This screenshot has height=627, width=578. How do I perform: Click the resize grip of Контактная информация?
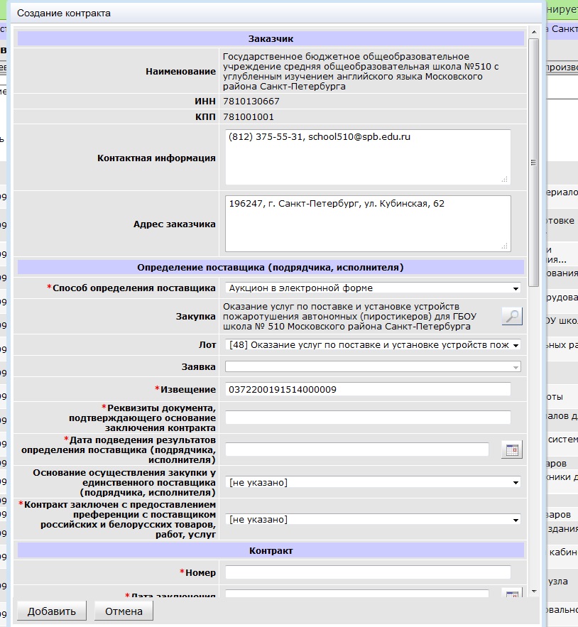(505, 180)
